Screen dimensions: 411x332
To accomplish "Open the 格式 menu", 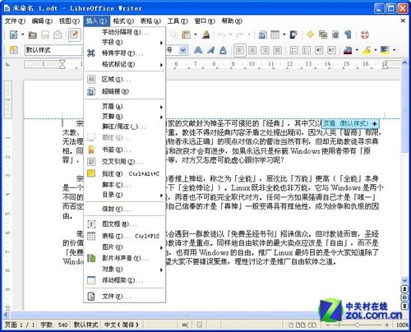I will click(x=123, y=21).
